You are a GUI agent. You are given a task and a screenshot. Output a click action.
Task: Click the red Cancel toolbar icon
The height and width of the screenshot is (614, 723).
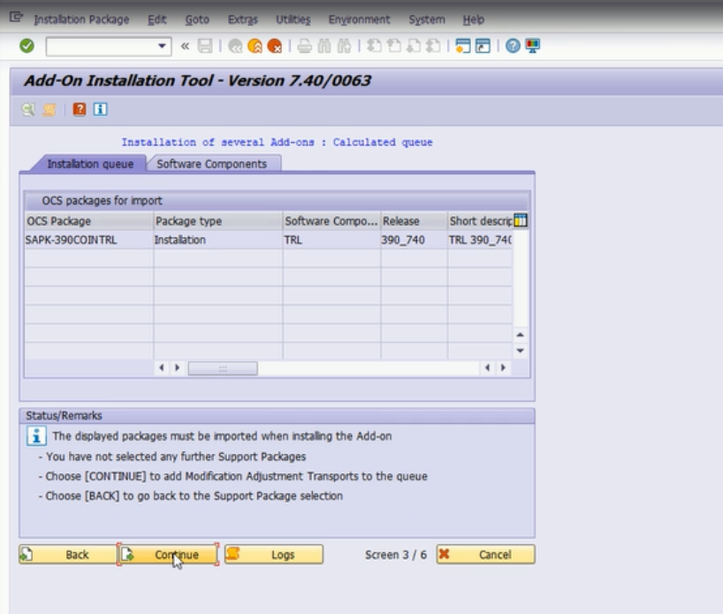(275, 46)
